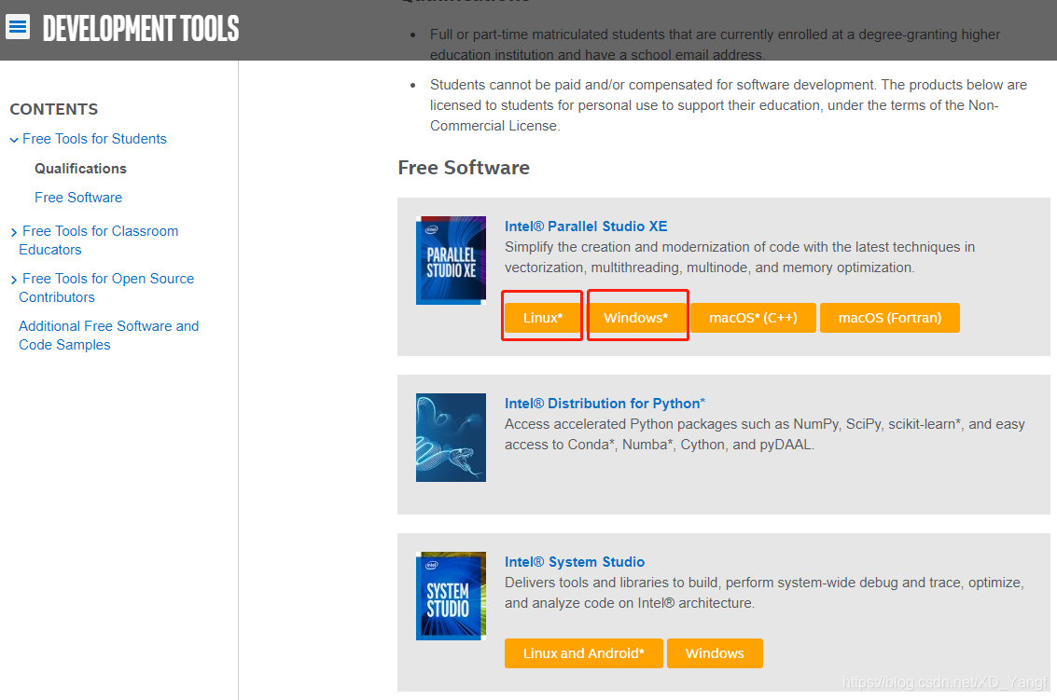Download System Studio for Windows

click(715, 653)
